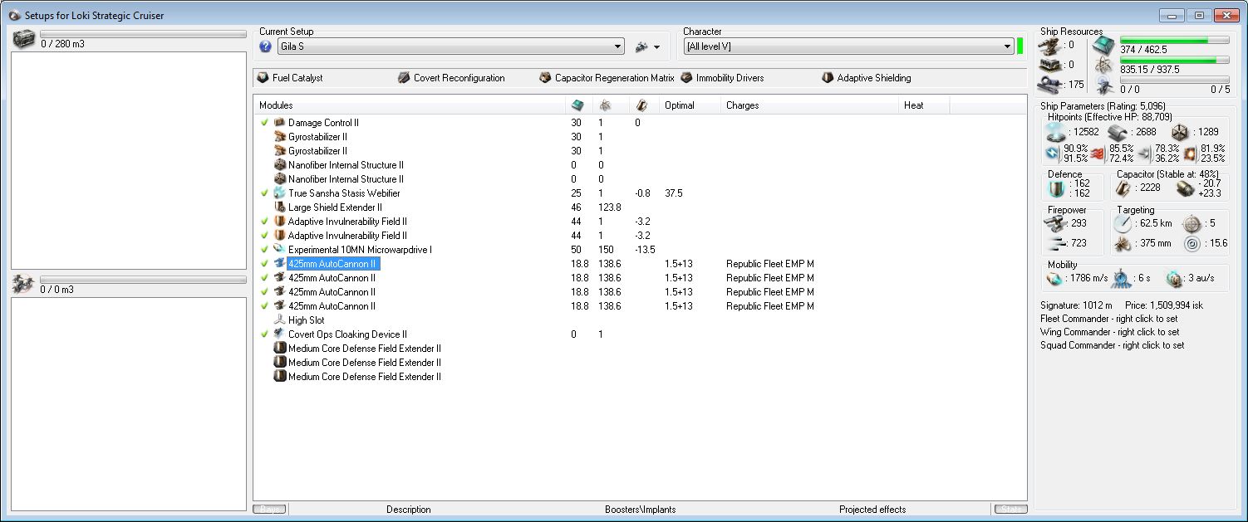This screenshot has height=522, width=1248.
Task: Click the CPU column header icon
Action: tap(577, 105)
